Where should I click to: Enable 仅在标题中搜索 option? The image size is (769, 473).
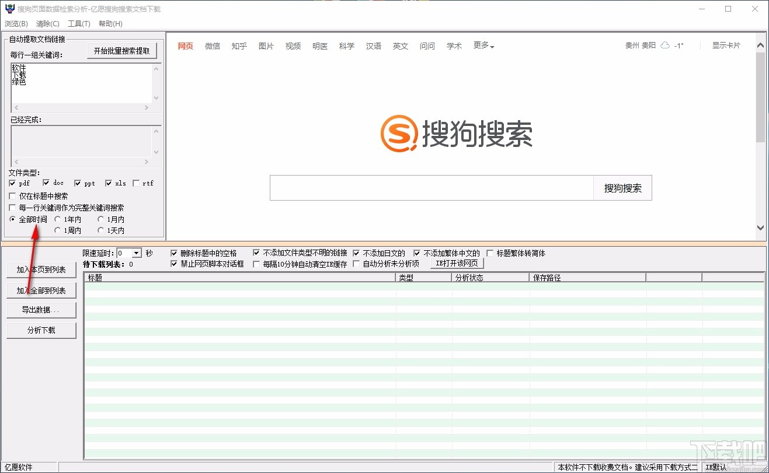tap(12, 195)
